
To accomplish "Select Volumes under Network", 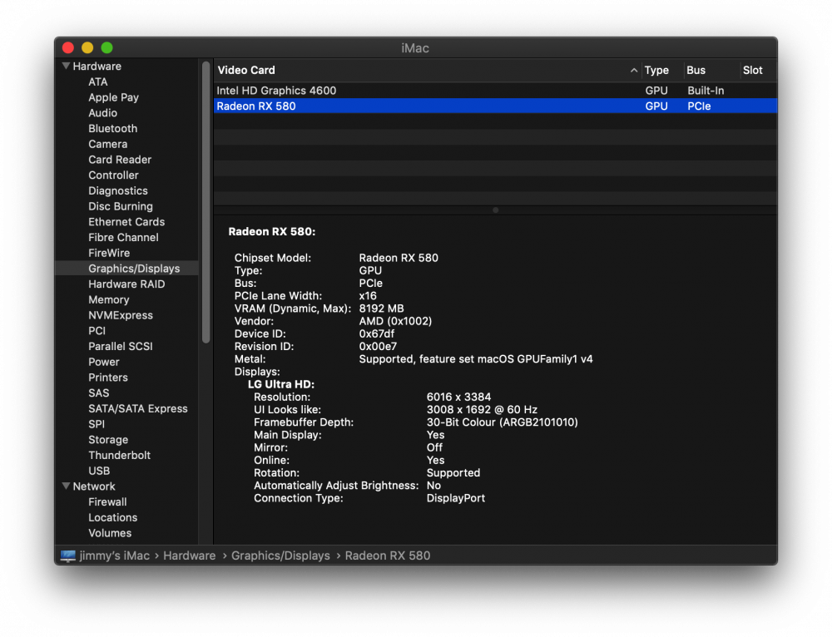I will point(110,533).
